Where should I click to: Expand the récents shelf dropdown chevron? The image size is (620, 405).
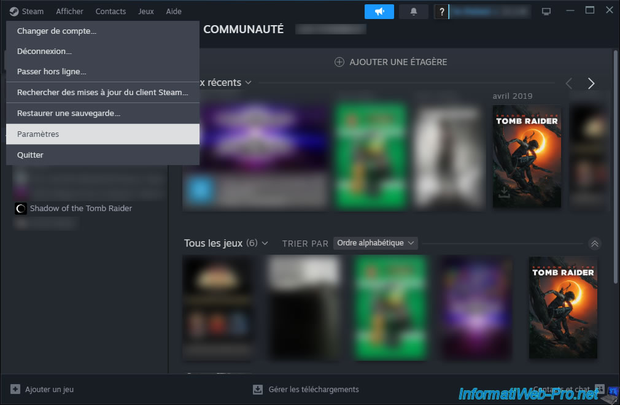(249, 83)
